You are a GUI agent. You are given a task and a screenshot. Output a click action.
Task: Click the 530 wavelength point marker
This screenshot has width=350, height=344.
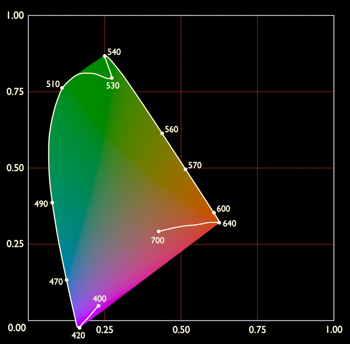pos(112,78)
